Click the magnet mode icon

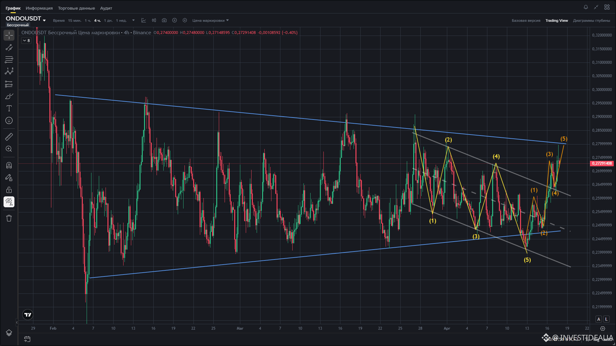(9, 165)
